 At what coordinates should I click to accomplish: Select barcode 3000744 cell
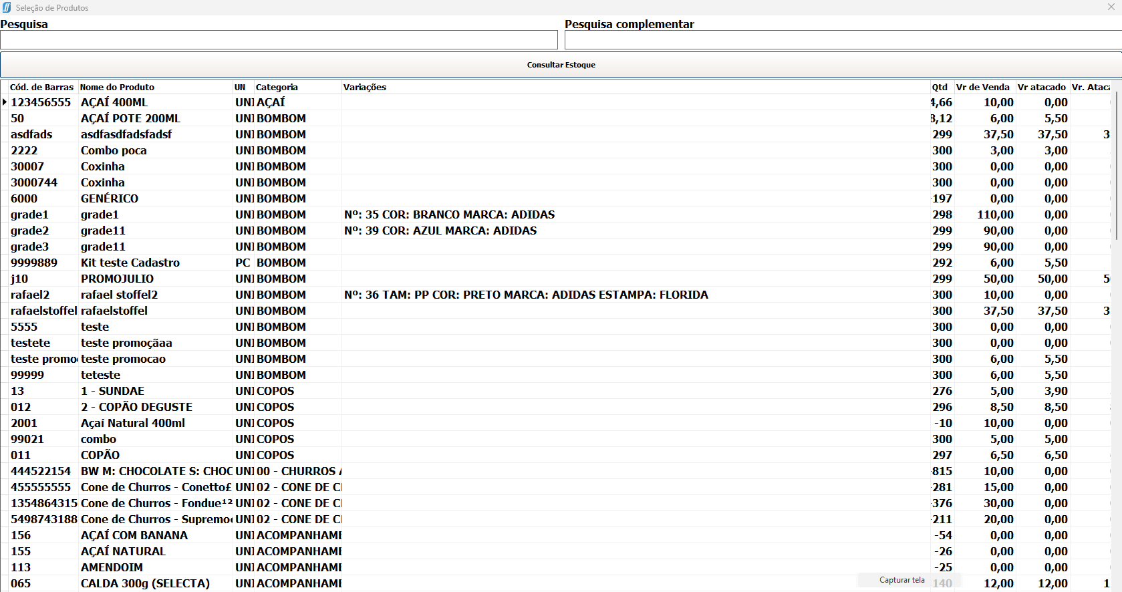[x=34, y=182]
